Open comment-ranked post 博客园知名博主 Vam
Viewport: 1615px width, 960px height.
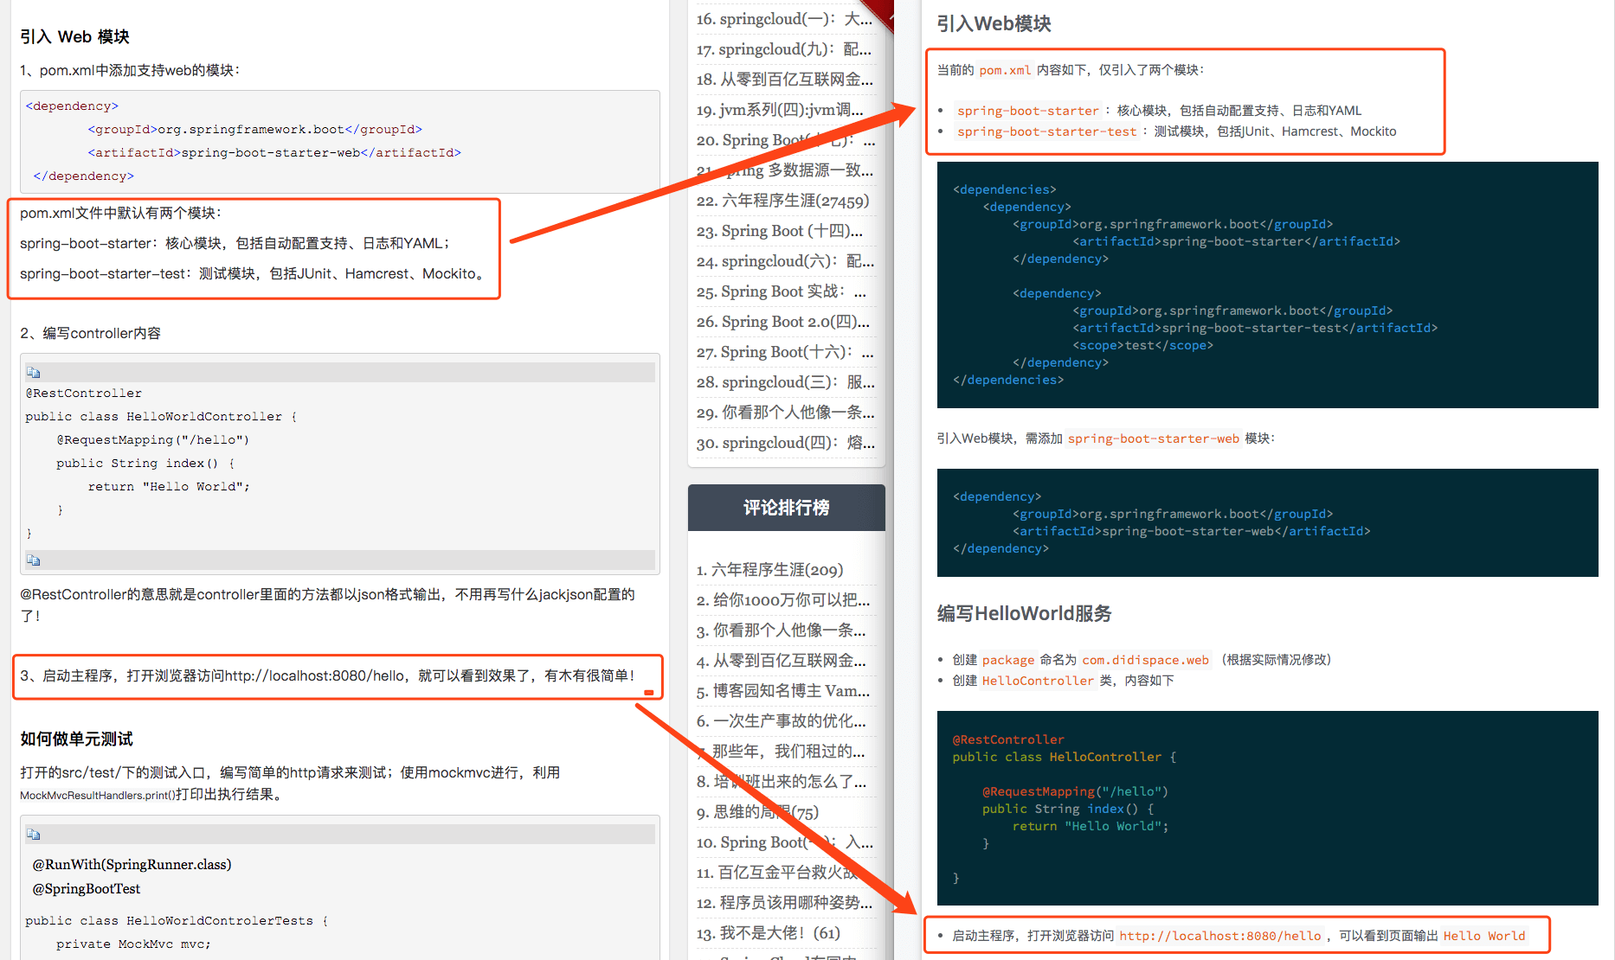tap(782, 691)
